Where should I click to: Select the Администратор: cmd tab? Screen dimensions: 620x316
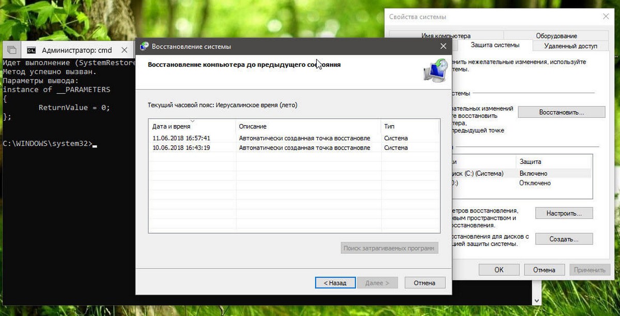[76, 50]
